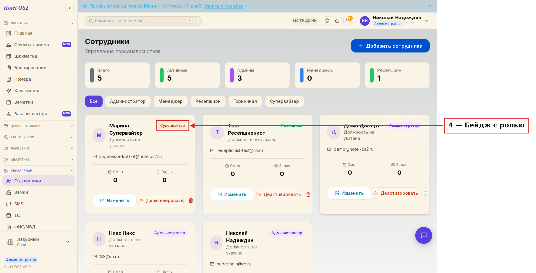The width and height of the screenshot is (536, 273).
Task: Expand the ЦЕНООБРАЗОВАНИЕ section
Action: click(39, 126)
